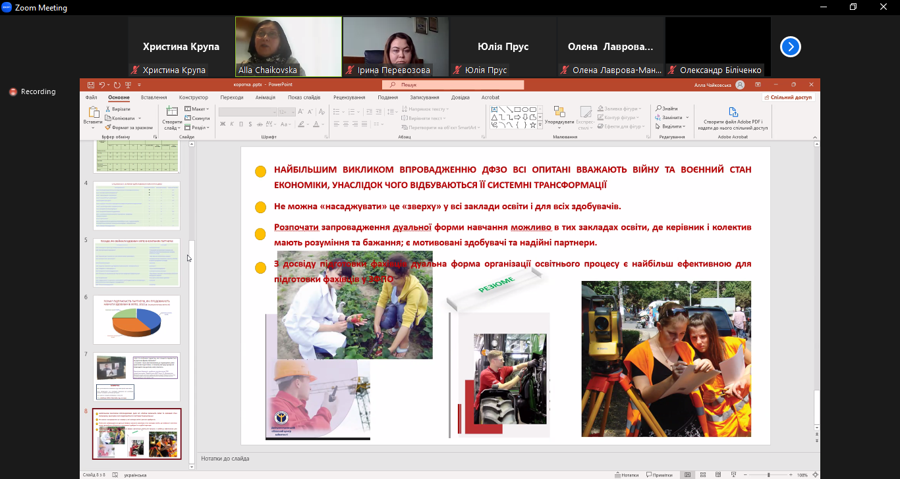This screenshot has width=900, height=479.
Task: Click the Вставити (Paste) clipboard icon
Action: click(93, 113)
